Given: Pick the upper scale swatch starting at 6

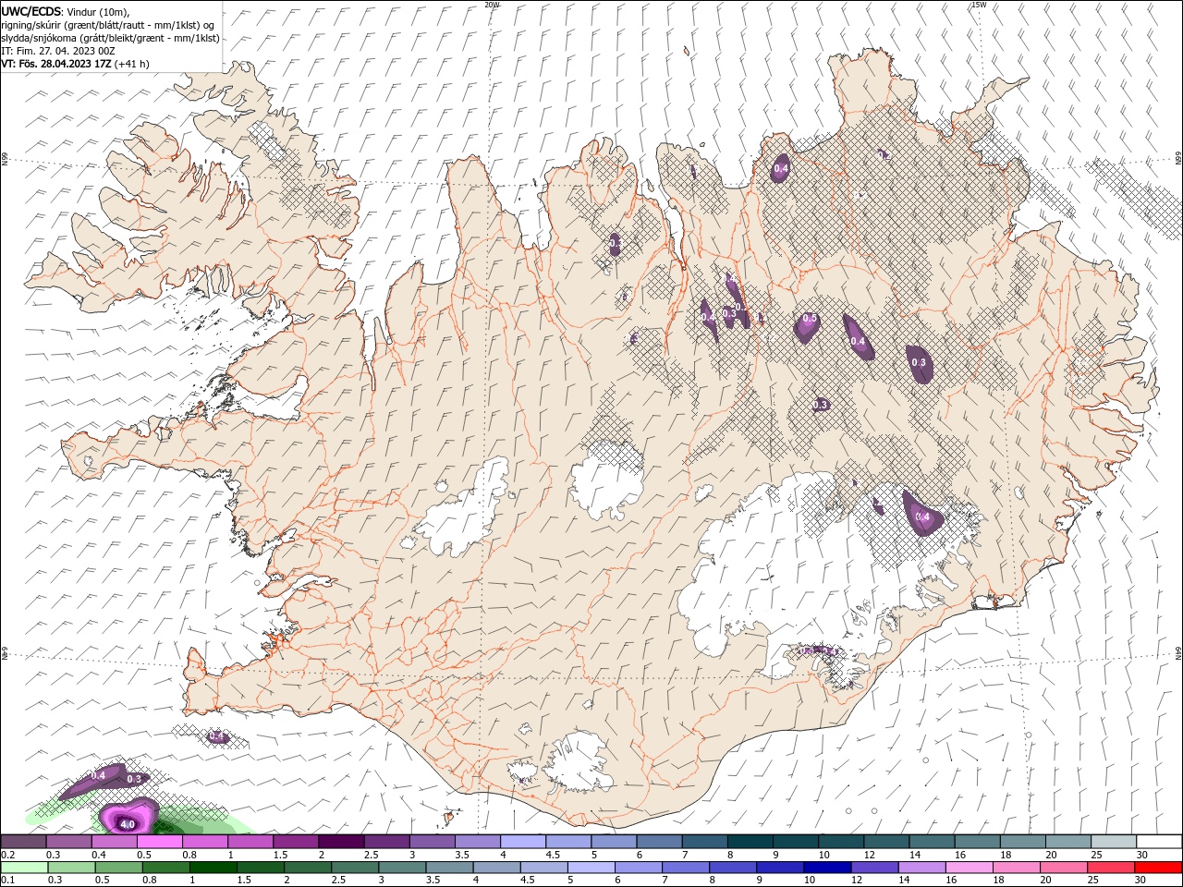Looking at the screenshot, I should point(658,842).
